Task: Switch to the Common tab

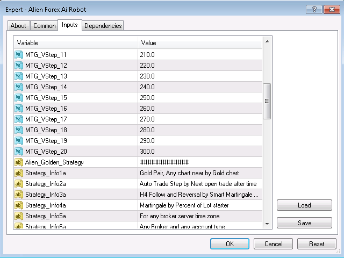Action: click(x=44, y=26)
